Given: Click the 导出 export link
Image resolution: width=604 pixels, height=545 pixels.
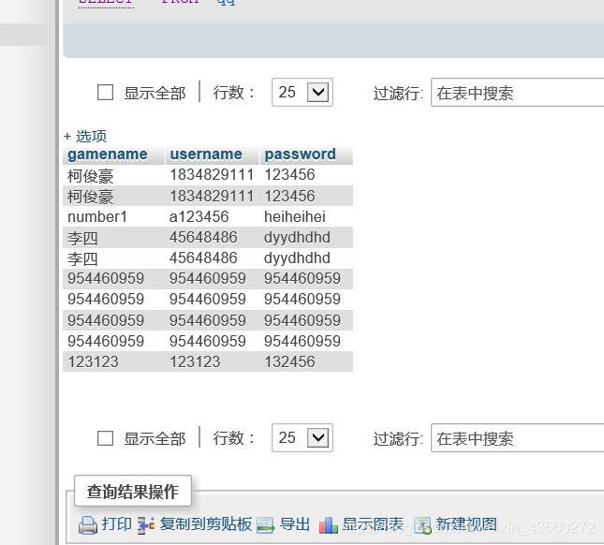Looking at the screenshot, I should point(295,524).
